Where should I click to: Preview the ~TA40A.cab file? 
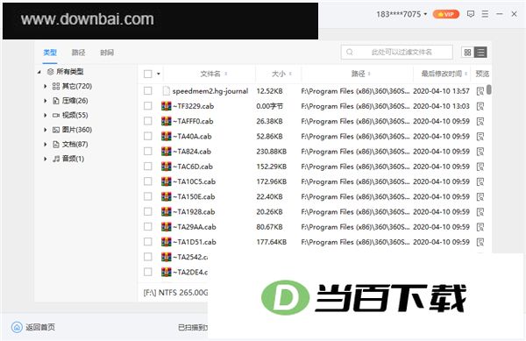(480, 137)
